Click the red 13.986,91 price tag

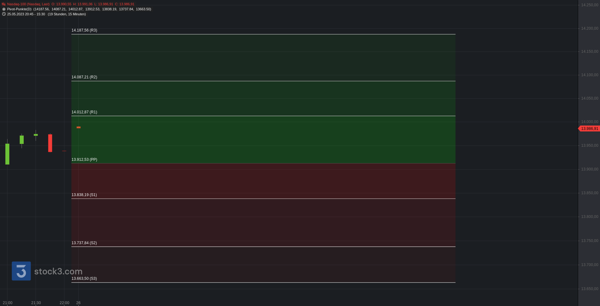coord(589,129)
